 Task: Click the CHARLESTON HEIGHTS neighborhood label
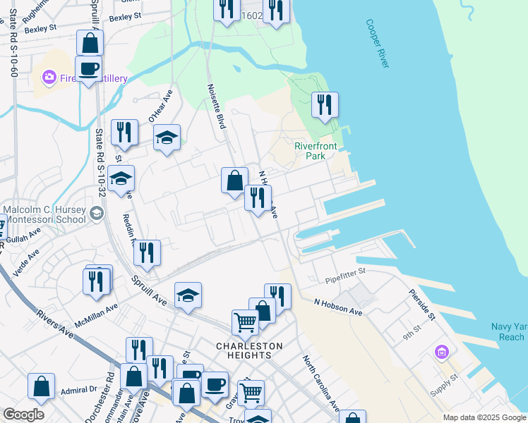coord(249,350)
